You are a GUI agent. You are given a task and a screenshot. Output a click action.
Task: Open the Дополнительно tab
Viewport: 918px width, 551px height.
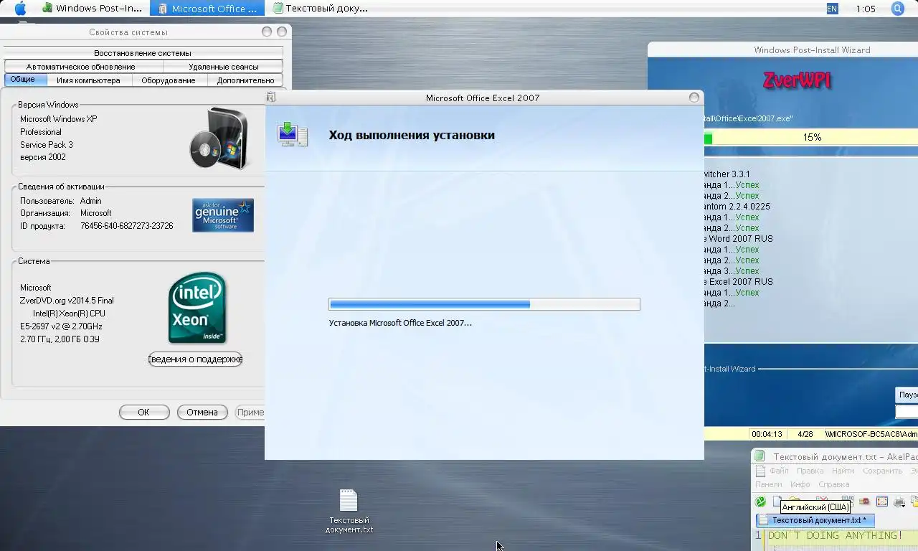(x=245, y=80)
